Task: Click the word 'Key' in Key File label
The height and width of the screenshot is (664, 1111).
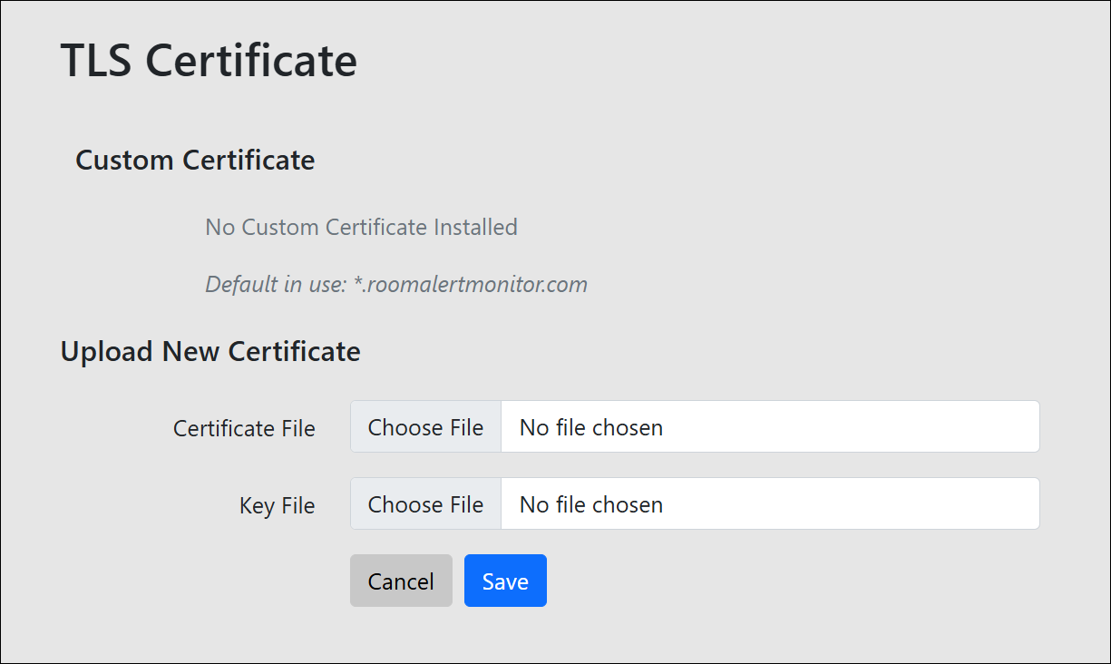Action: [257, 505]
